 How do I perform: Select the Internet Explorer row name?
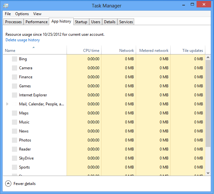click(33, 95)
